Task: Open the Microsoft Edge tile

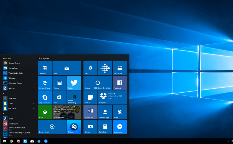Action: [x=45, y=83]
